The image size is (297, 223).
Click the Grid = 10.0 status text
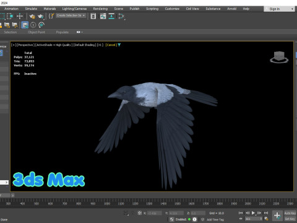(217, 213)
